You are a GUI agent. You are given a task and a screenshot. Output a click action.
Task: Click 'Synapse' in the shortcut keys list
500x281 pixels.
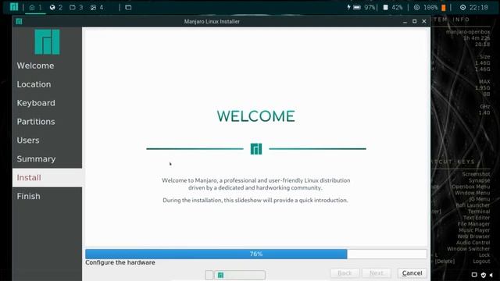pos(479,180)
